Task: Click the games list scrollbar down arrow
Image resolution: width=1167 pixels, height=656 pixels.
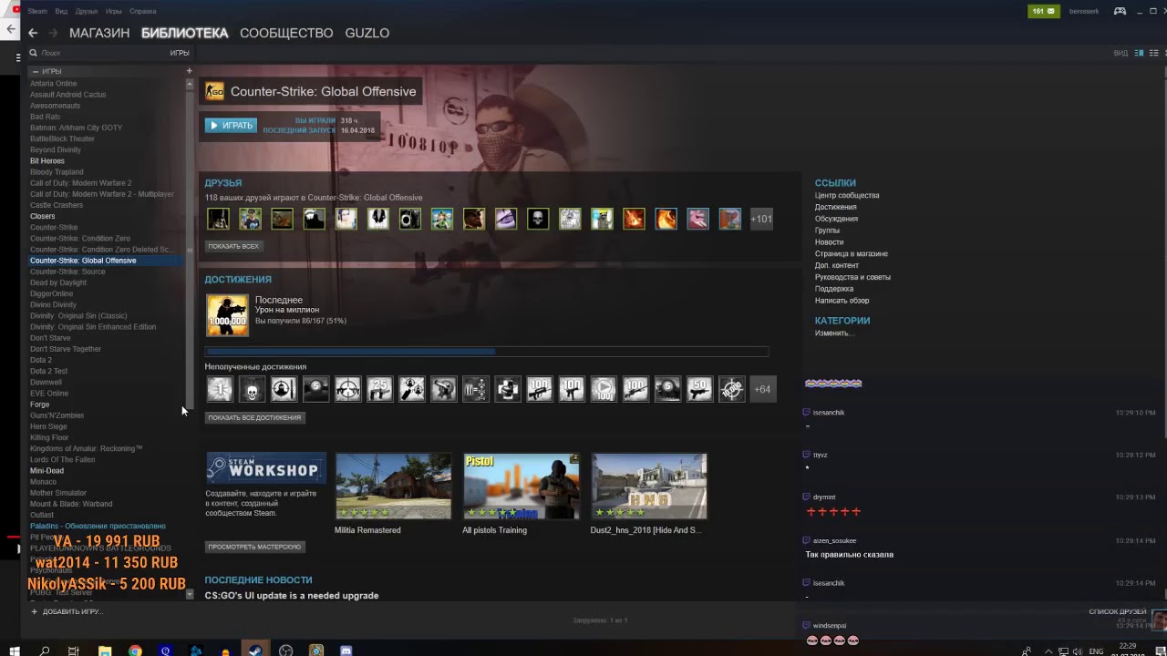Action: click(x=190, y=594)
